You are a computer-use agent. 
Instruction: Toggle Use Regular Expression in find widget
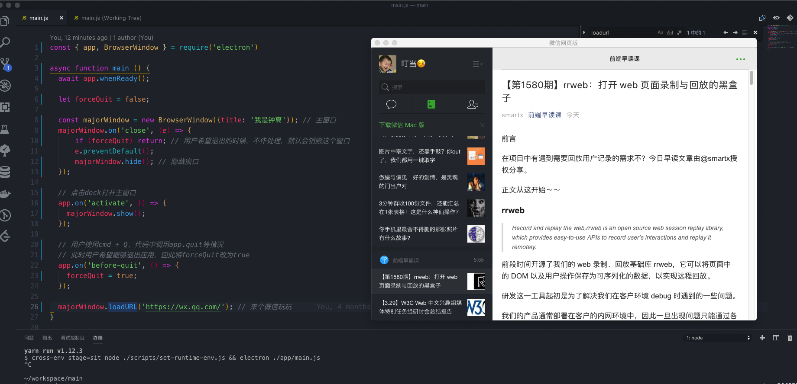pos(679,32)
